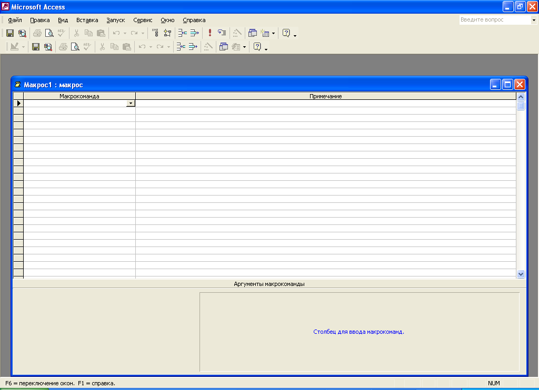Screen dimensions: 539x390
Task: Open the dropdown arrow of 'Введите вопрос' box
Action: point(534,20)
